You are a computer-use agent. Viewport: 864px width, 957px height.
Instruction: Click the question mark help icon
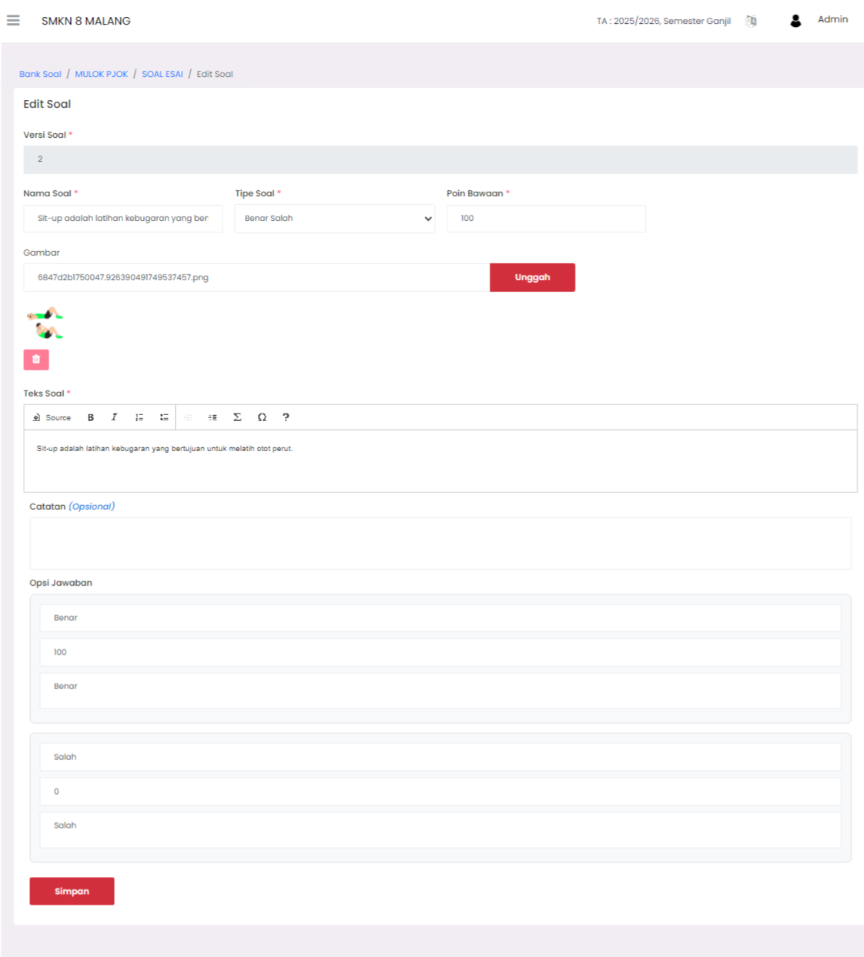click(x=286, y=417)
